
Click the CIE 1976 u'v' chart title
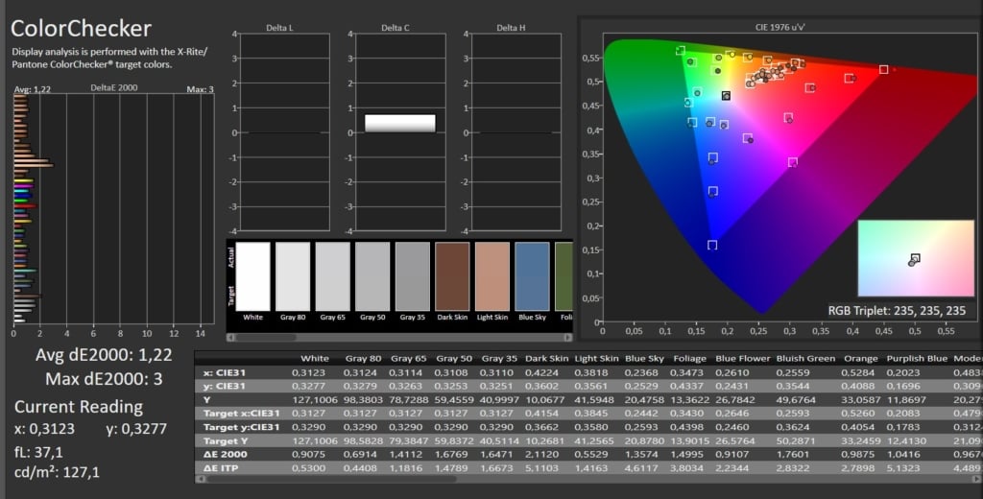(779, 28)
